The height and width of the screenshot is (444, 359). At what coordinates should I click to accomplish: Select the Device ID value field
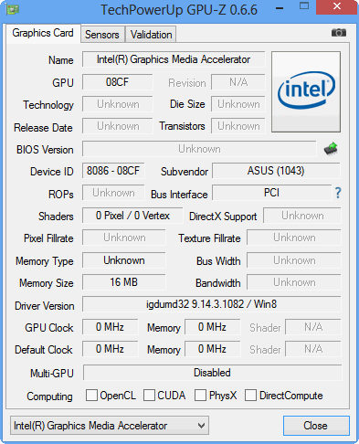[x=113, y=171]
